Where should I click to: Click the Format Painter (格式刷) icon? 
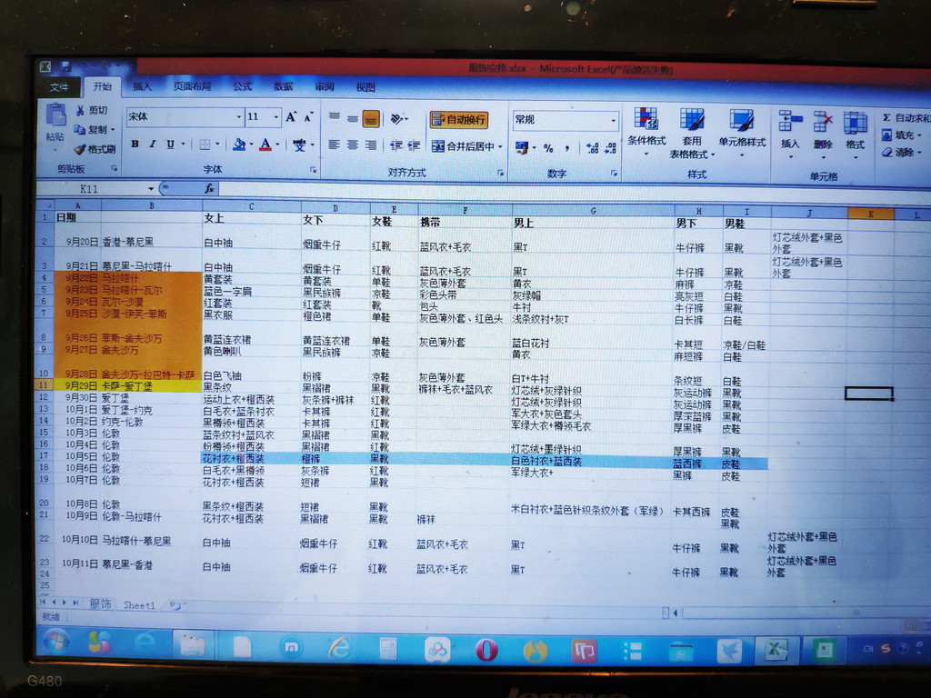pyautogui.click(x=80, y=149)
